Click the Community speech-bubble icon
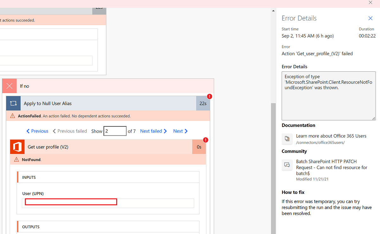 tap(287, 165)
